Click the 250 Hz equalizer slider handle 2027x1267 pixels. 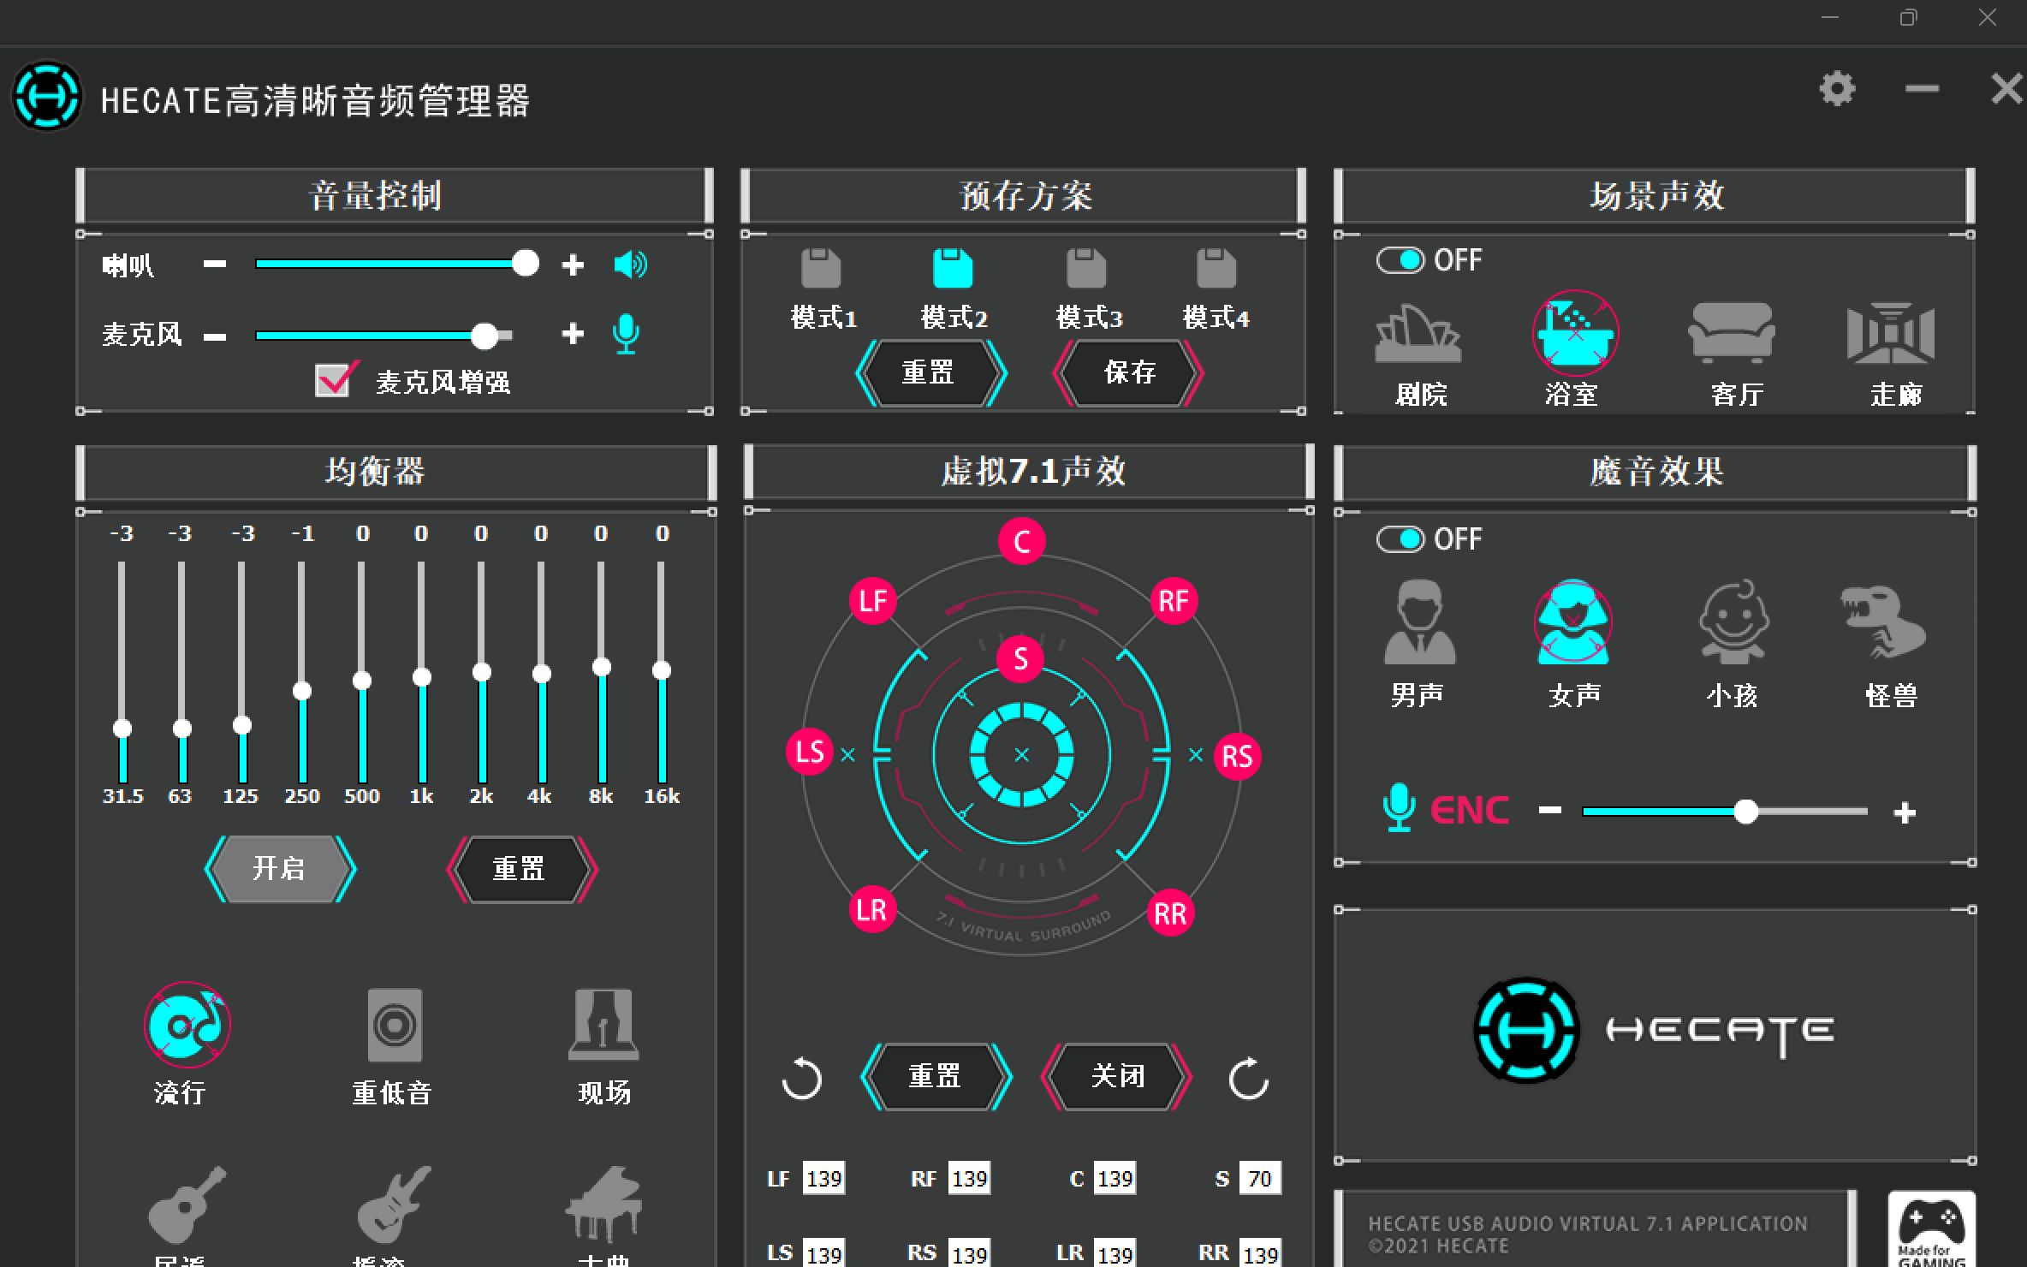pos(302,691)
